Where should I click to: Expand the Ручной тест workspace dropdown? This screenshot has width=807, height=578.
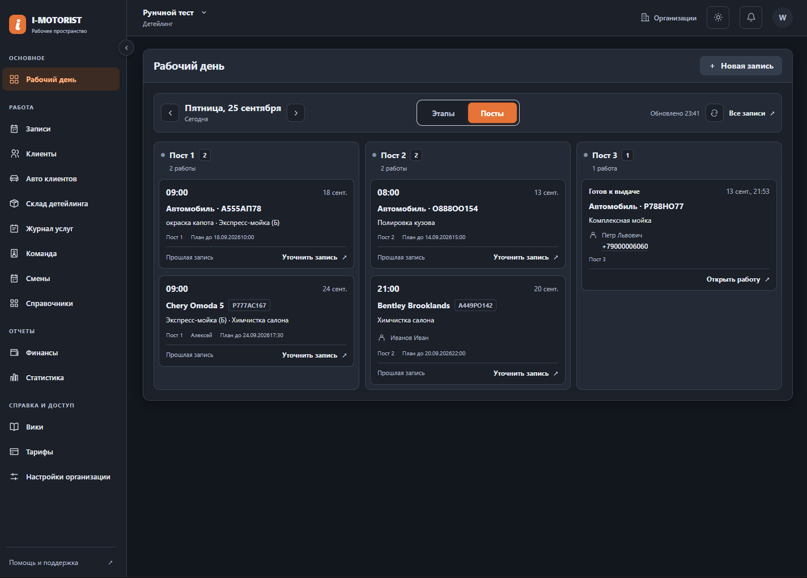pyautogui.click(x=175, y=12)
